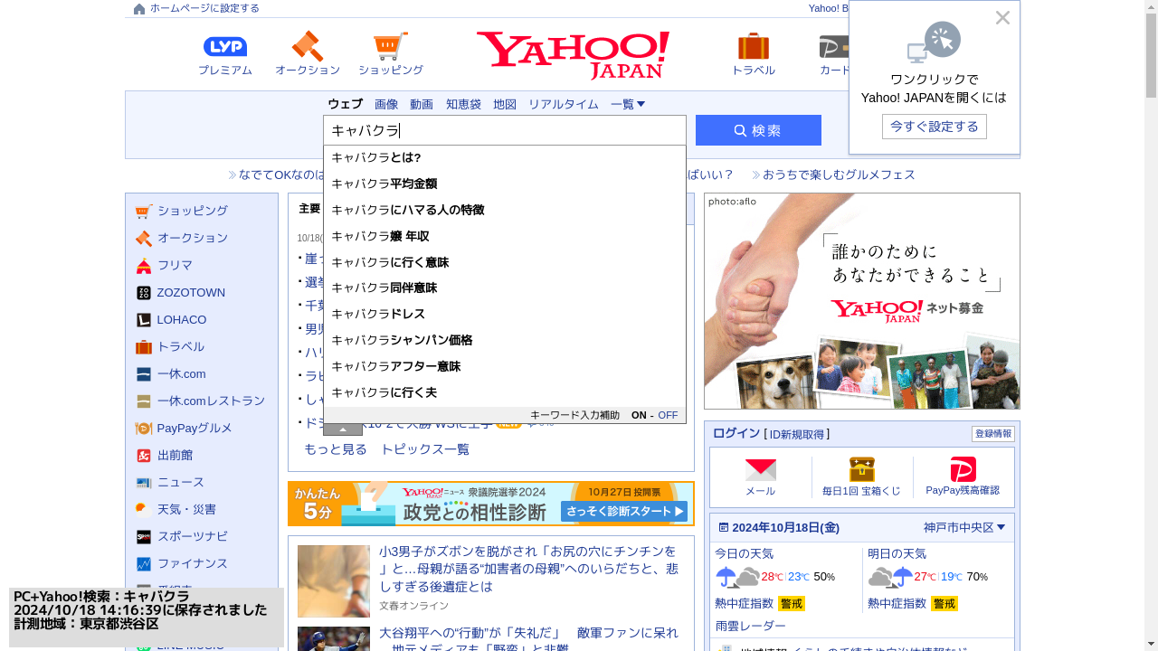1158x651 pixels.
Task: Open フリマ in left sidebar
Action: tap(175, 265)
